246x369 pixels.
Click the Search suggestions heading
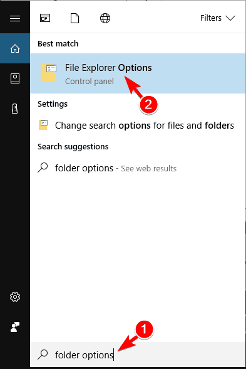(73, 147)
